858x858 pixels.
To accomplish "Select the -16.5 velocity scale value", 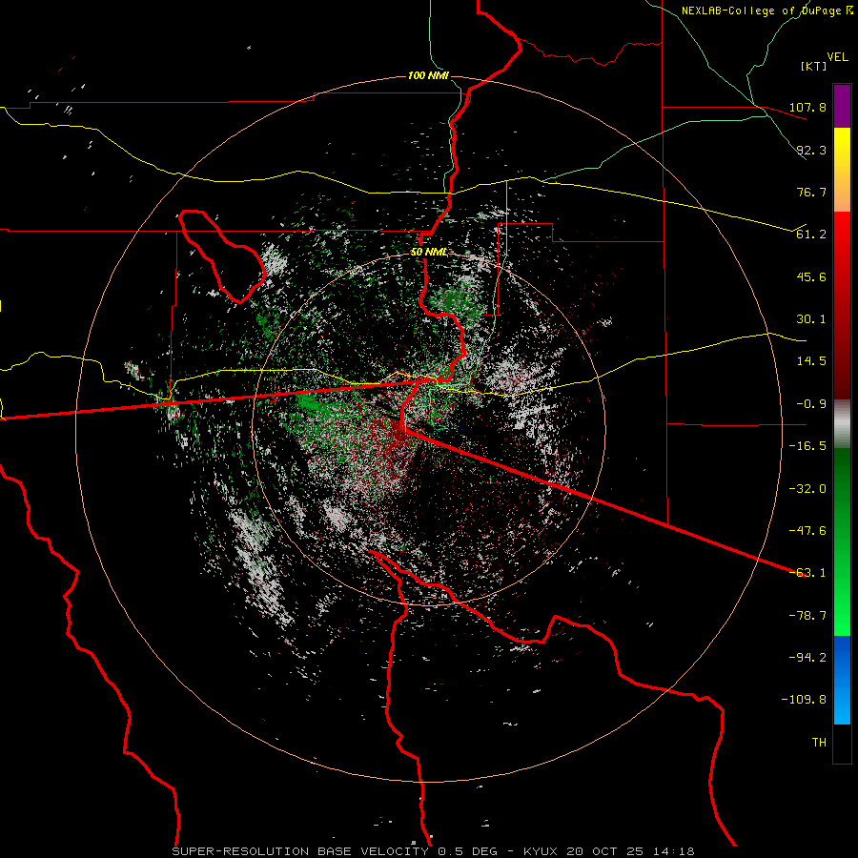I will pyautogui.click(x=807, y=446).
